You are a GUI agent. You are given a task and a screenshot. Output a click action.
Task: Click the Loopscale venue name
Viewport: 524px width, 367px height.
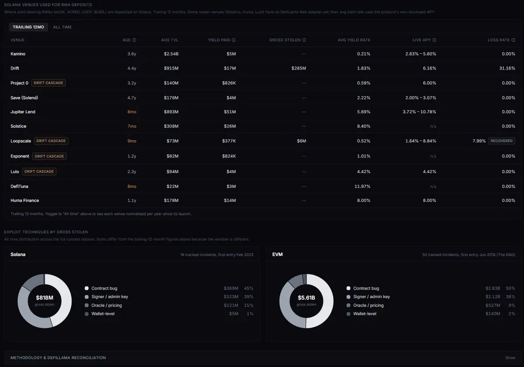[x=21, y=141]
